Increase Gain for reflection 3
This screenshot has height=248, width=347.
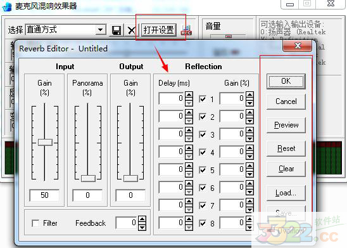[249, 131]
